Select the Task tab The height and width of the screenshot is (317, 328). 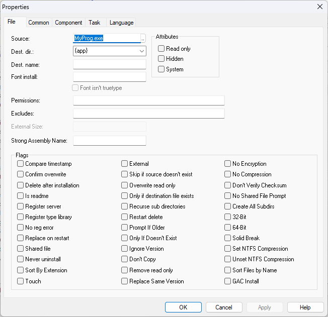click(x=95, y=23)
